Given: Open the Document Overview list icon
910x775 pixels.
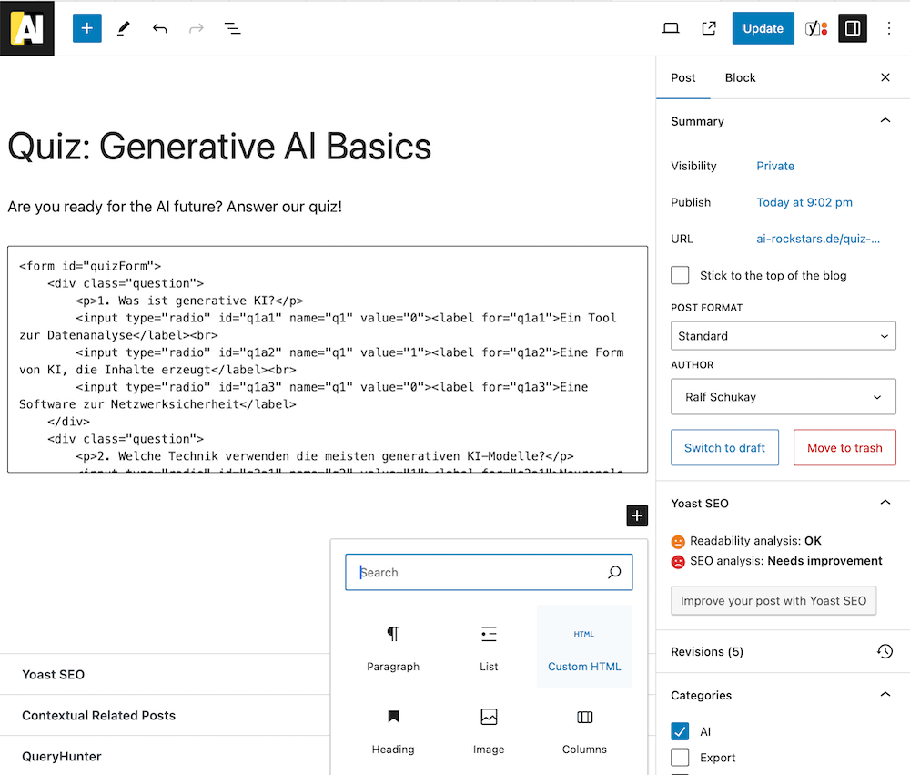Looking at the screenshot, I should pyautogui.click(x=233, y=28).
